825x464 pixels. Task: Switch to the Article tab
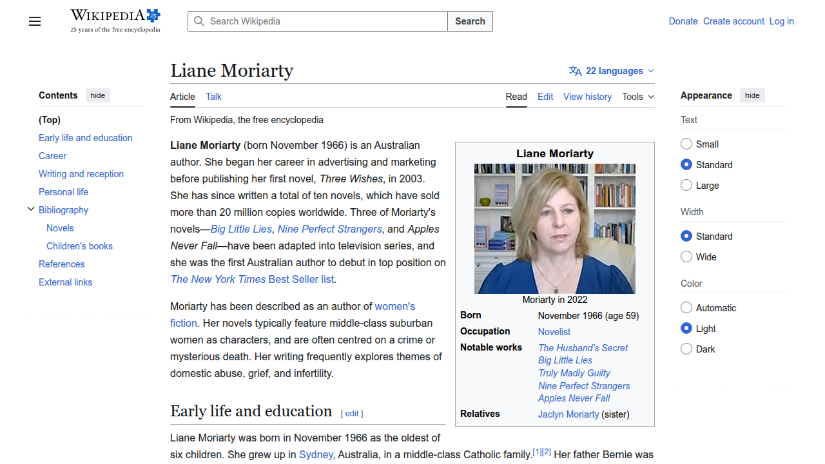182,97
